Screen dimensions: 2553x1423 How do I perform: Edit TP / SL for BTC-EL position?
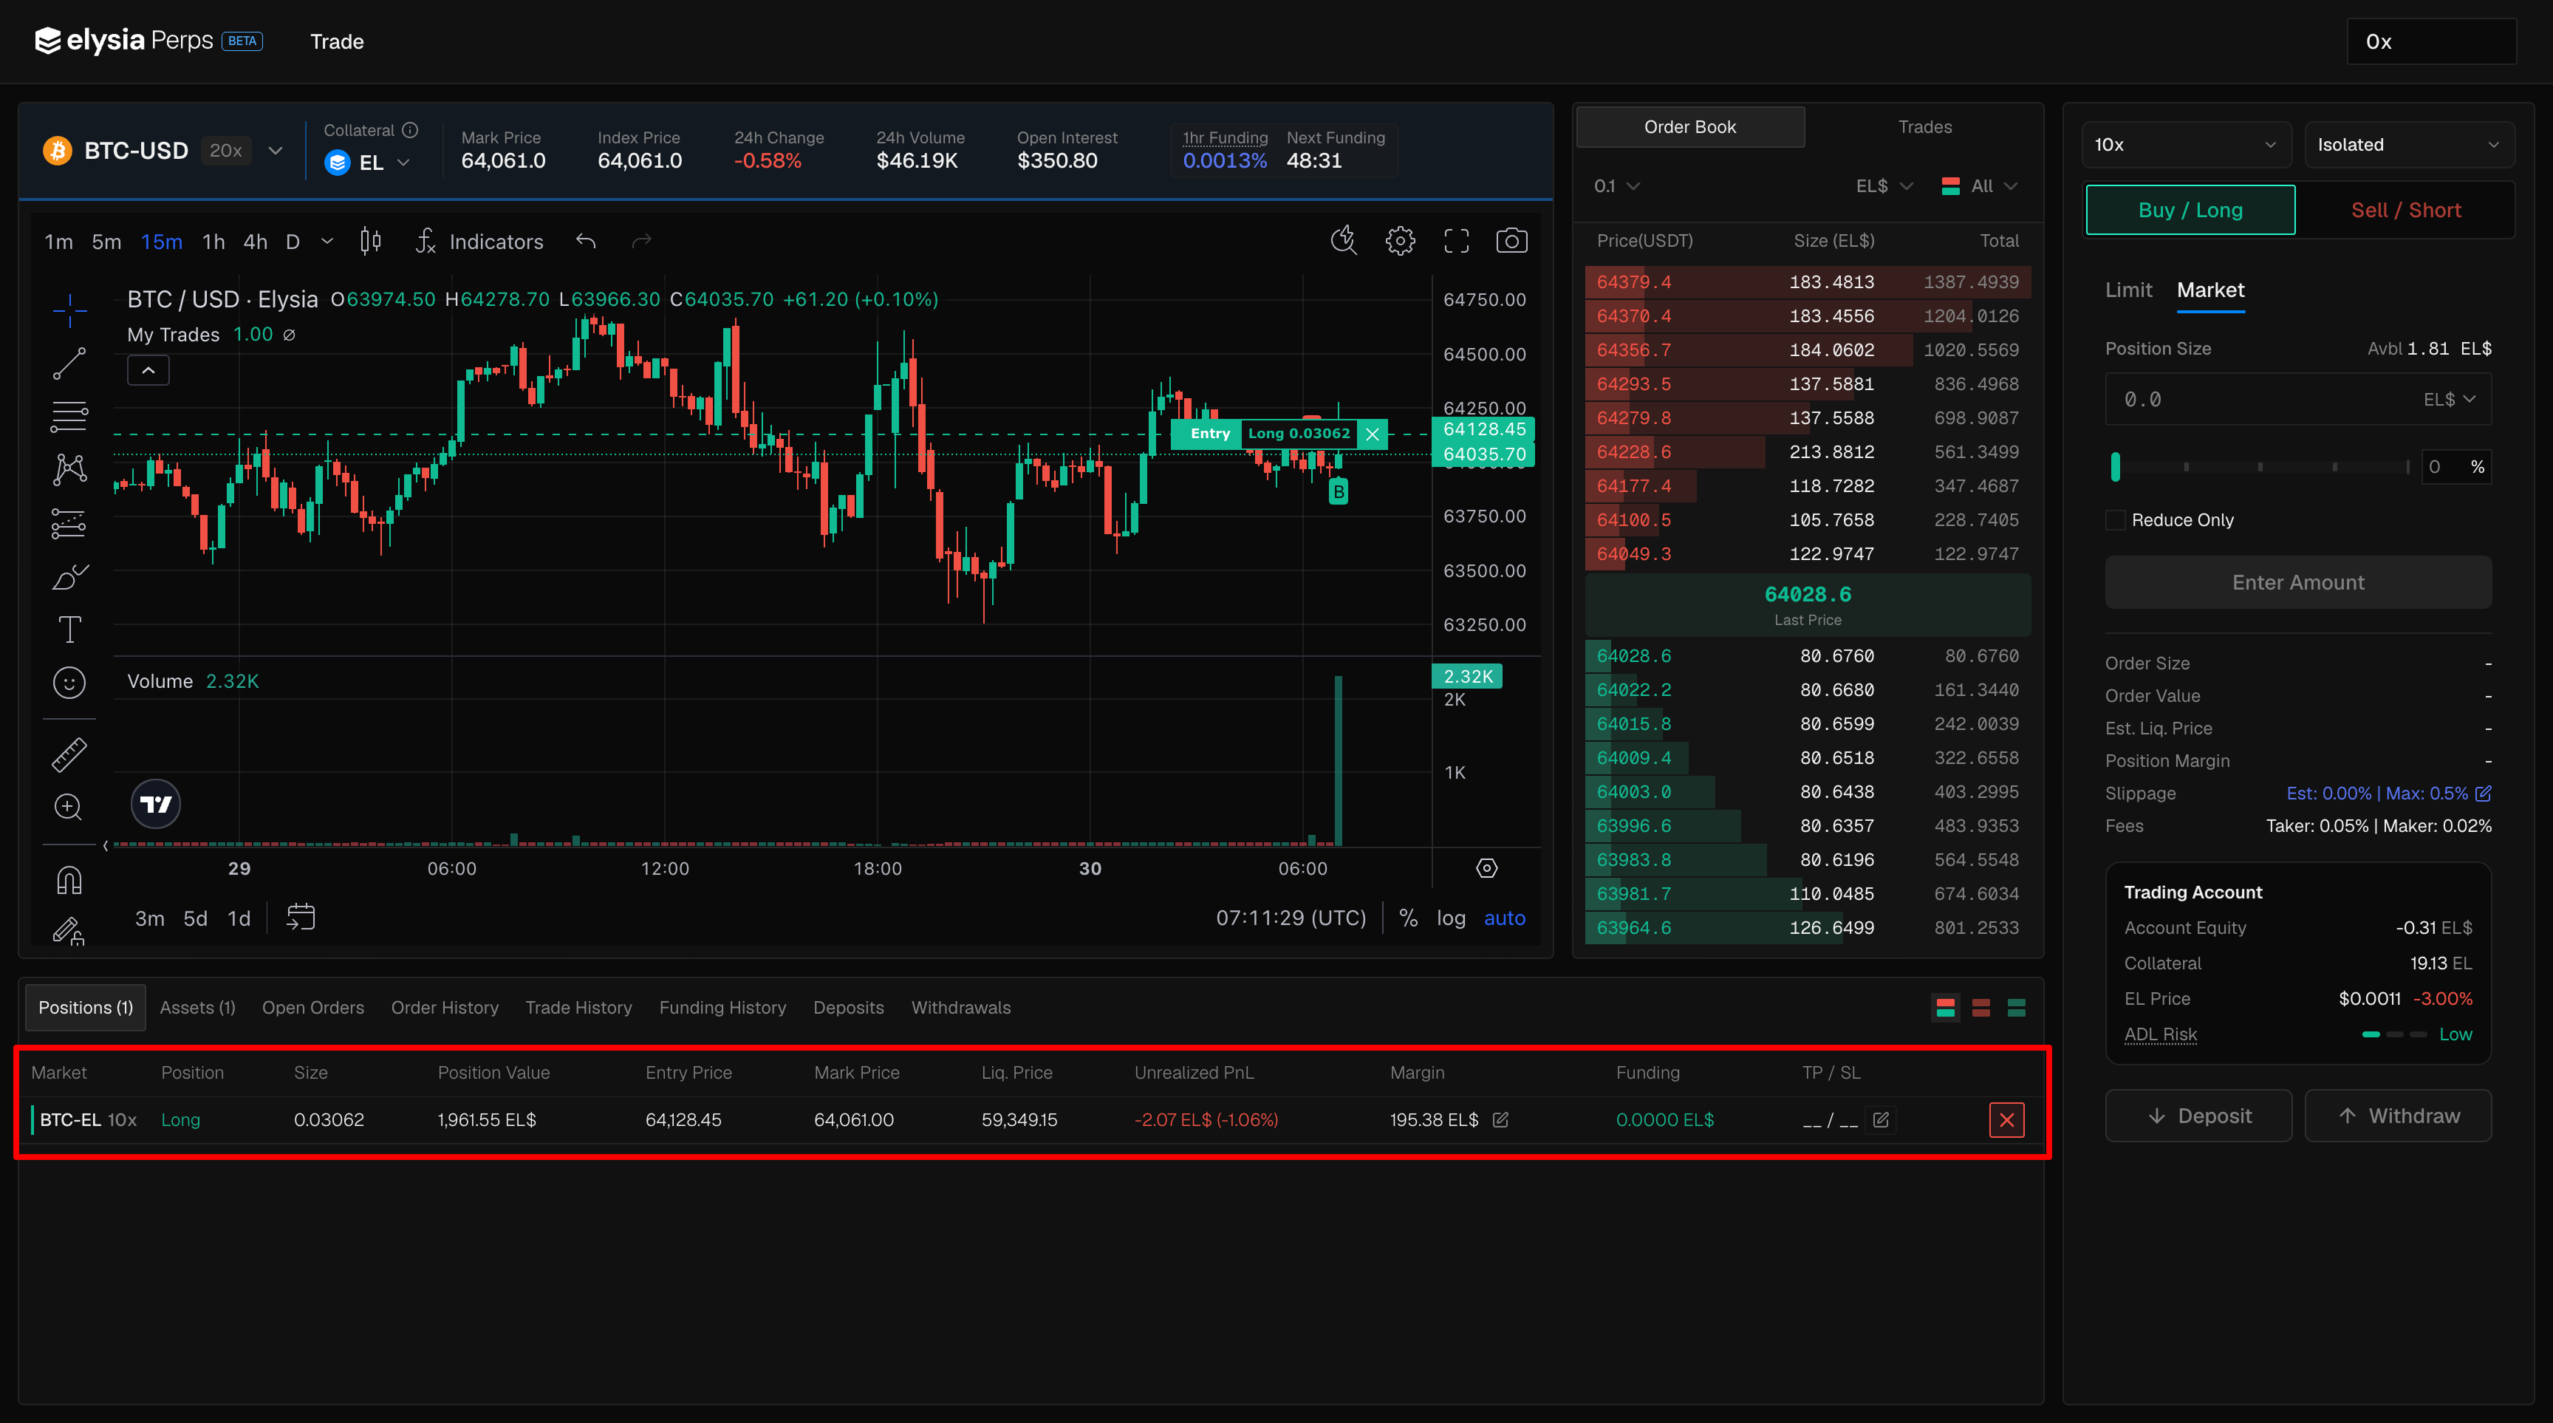[1880, 1120]
